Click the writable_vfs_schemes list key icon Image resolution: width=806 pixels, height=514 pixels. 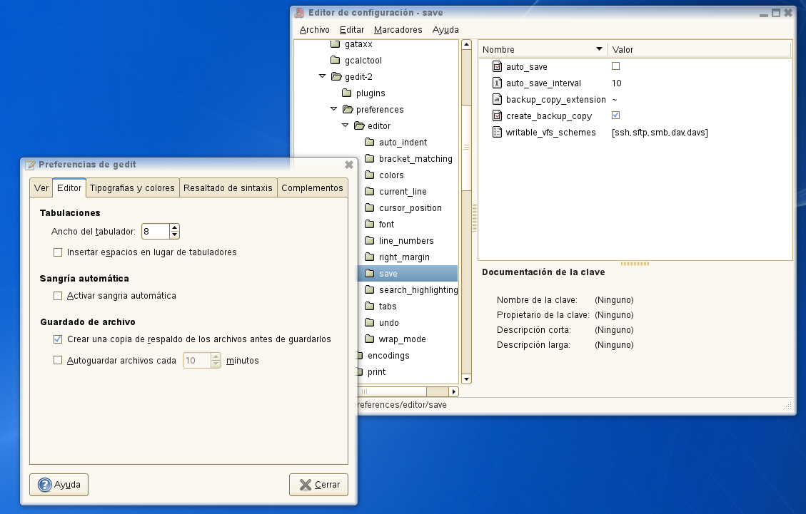pyautogui.click(x=498, y=132)
